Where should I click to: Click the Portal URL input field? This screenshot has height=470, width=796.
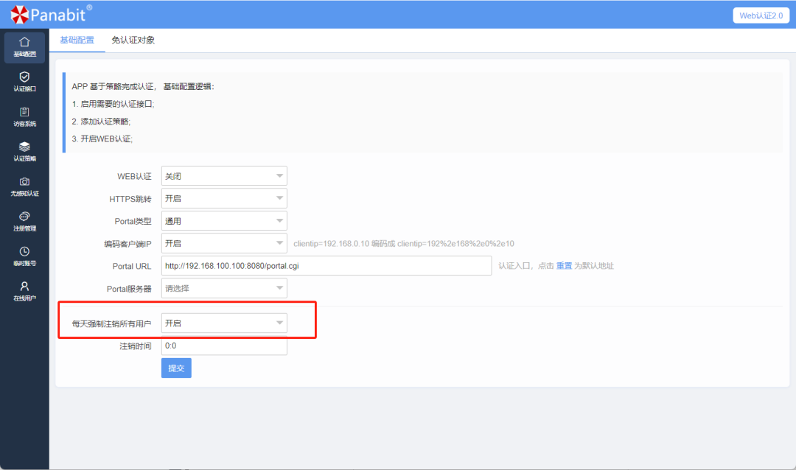pos(327,265)
